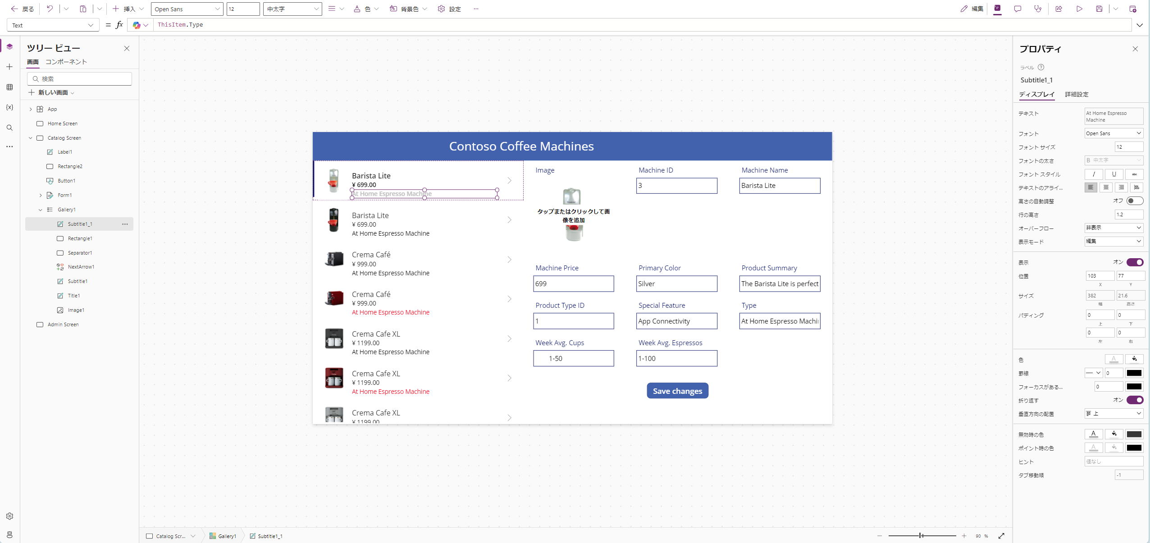Image resolution: width=1150 pixels, height=543 pixels.
Task: Open the Text property selector dropdown
Action: [x=53, y=25]
